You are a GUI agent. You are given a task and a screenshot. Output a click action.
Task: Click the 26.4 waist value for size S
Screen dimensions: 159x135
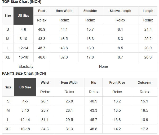[x=45, y=101]
